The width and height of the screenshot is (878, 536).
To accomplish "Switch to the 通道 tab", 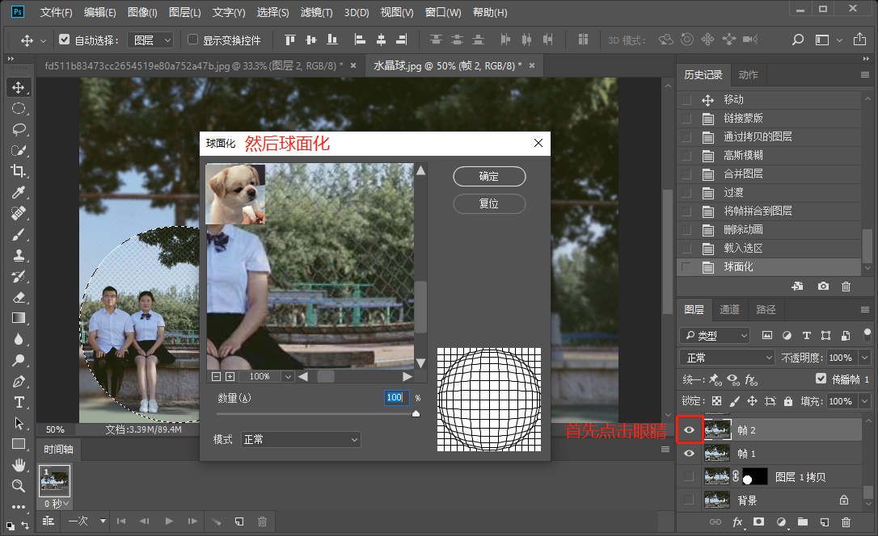I will pyautogui.click(x=729, y=310).
